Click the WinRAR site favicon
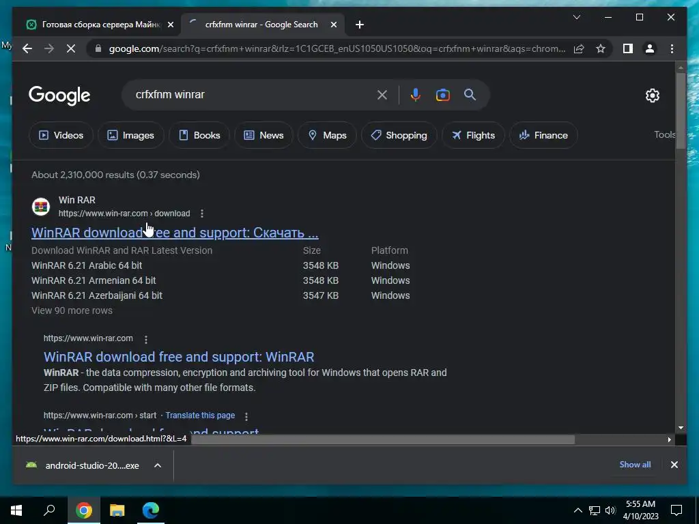 40,207
